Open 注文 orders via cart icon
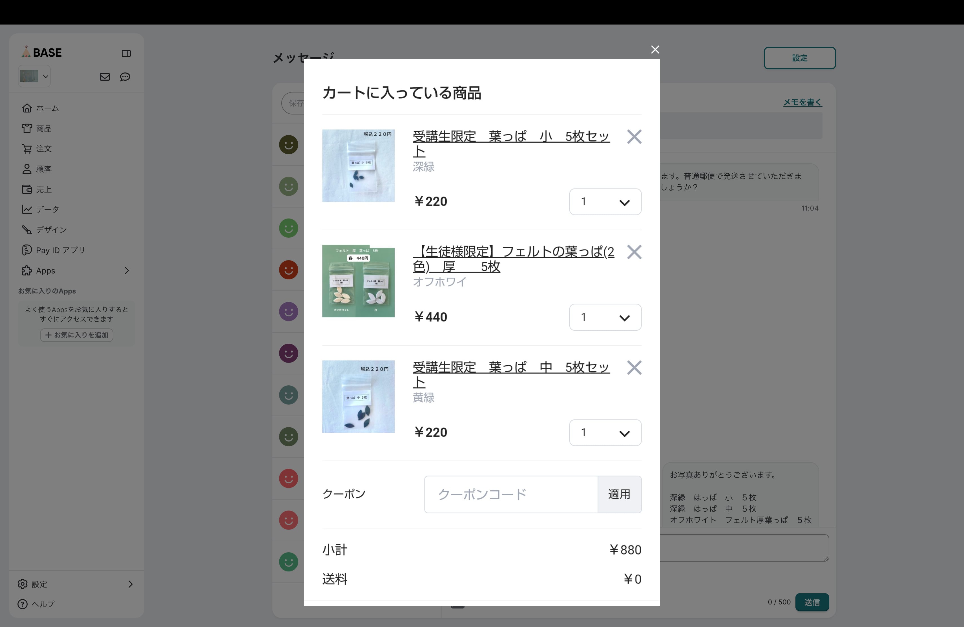 click(x=27, y=149)
